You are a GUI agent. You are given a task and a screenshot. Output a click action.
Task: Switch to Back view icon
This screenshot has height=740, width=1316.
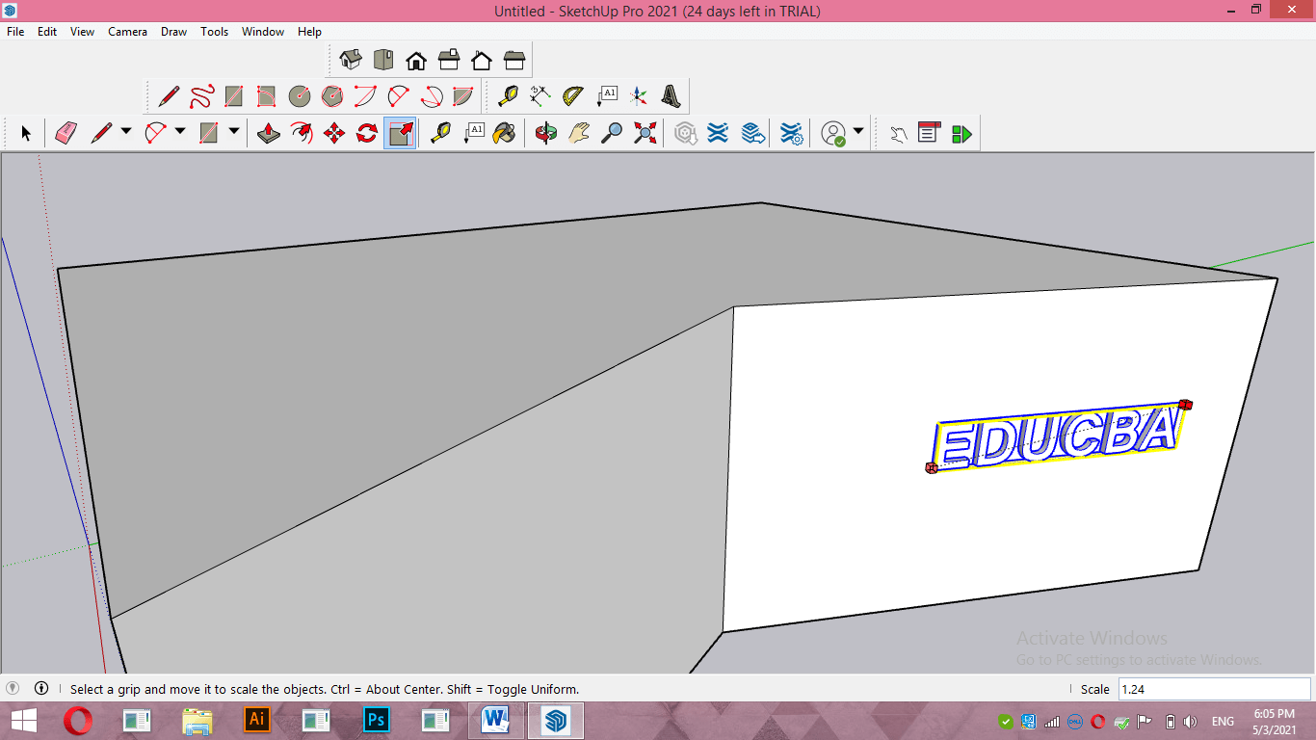tap(482, 61)
